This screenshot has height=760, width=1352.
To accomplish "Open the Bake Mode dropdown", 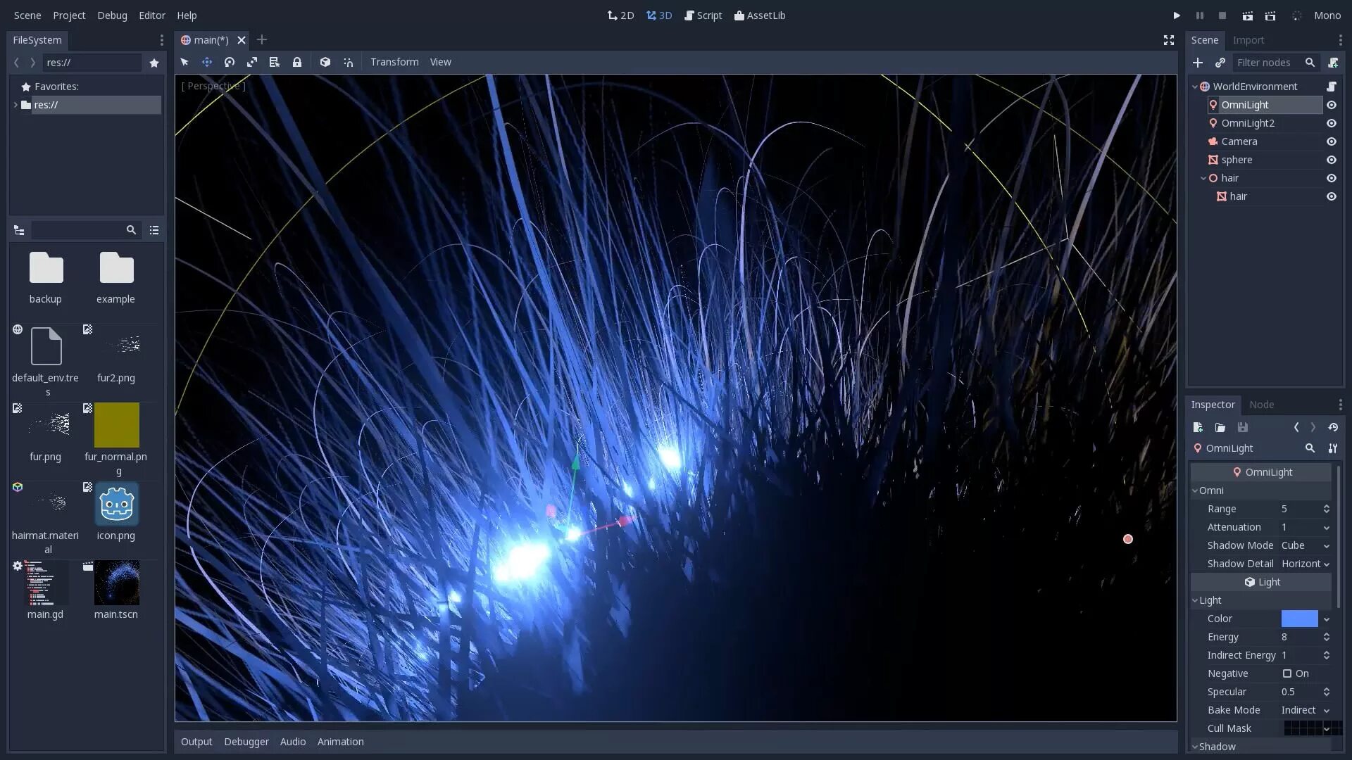I will click(x=1306, y=710).
